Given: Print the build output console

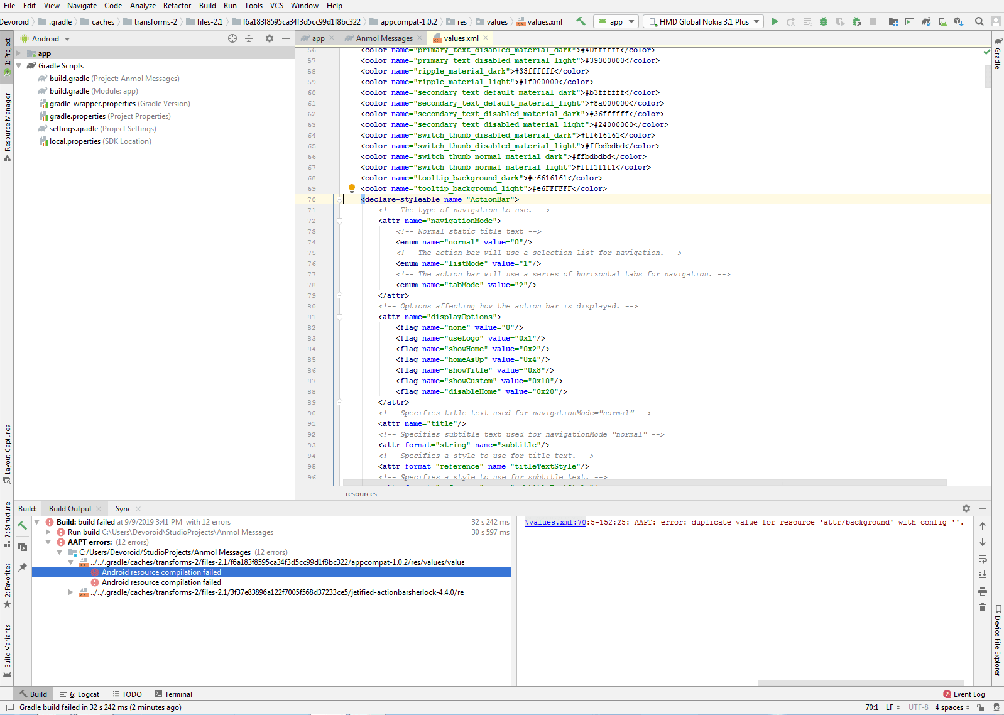Looking at the screenshot, I should coord(983,591).
